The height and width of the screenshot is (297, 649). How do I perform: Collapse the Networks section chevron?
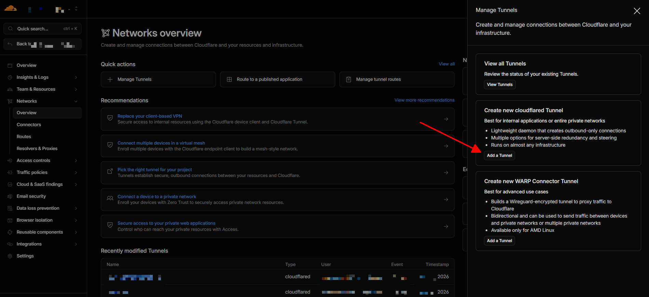point(76,101)
